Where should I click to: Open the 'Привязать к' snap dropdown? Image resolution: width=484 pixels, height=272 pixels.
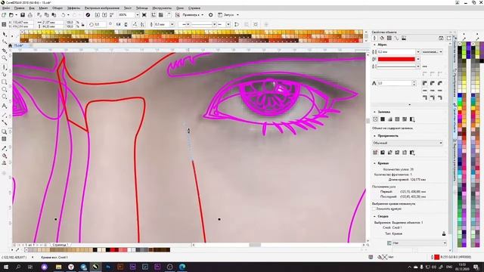point(203,15)
